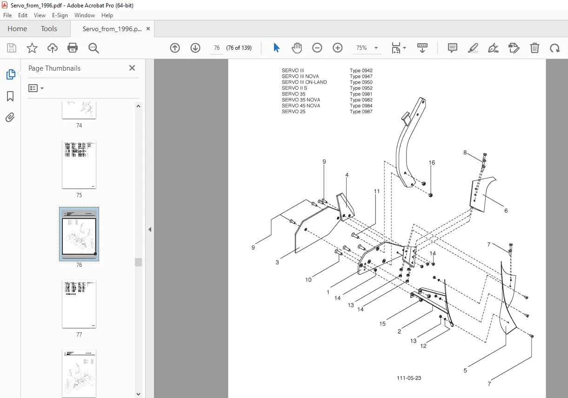Viewport: 568px width, 398px height.
Task: Click the '(76 of 139)' page count text
Action: click(x=239, y=48)
